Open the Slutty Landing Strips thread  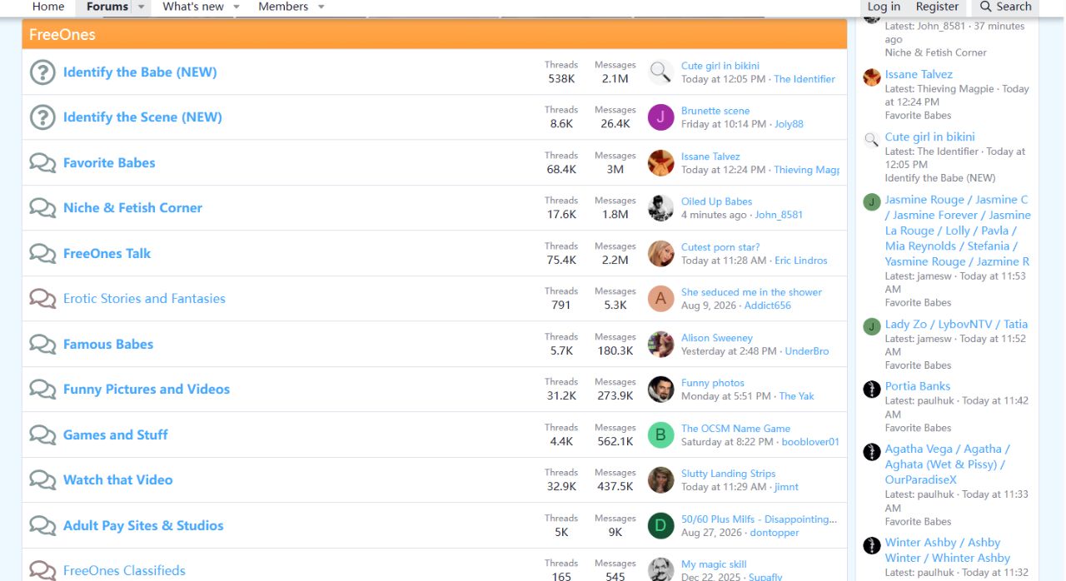729,474
